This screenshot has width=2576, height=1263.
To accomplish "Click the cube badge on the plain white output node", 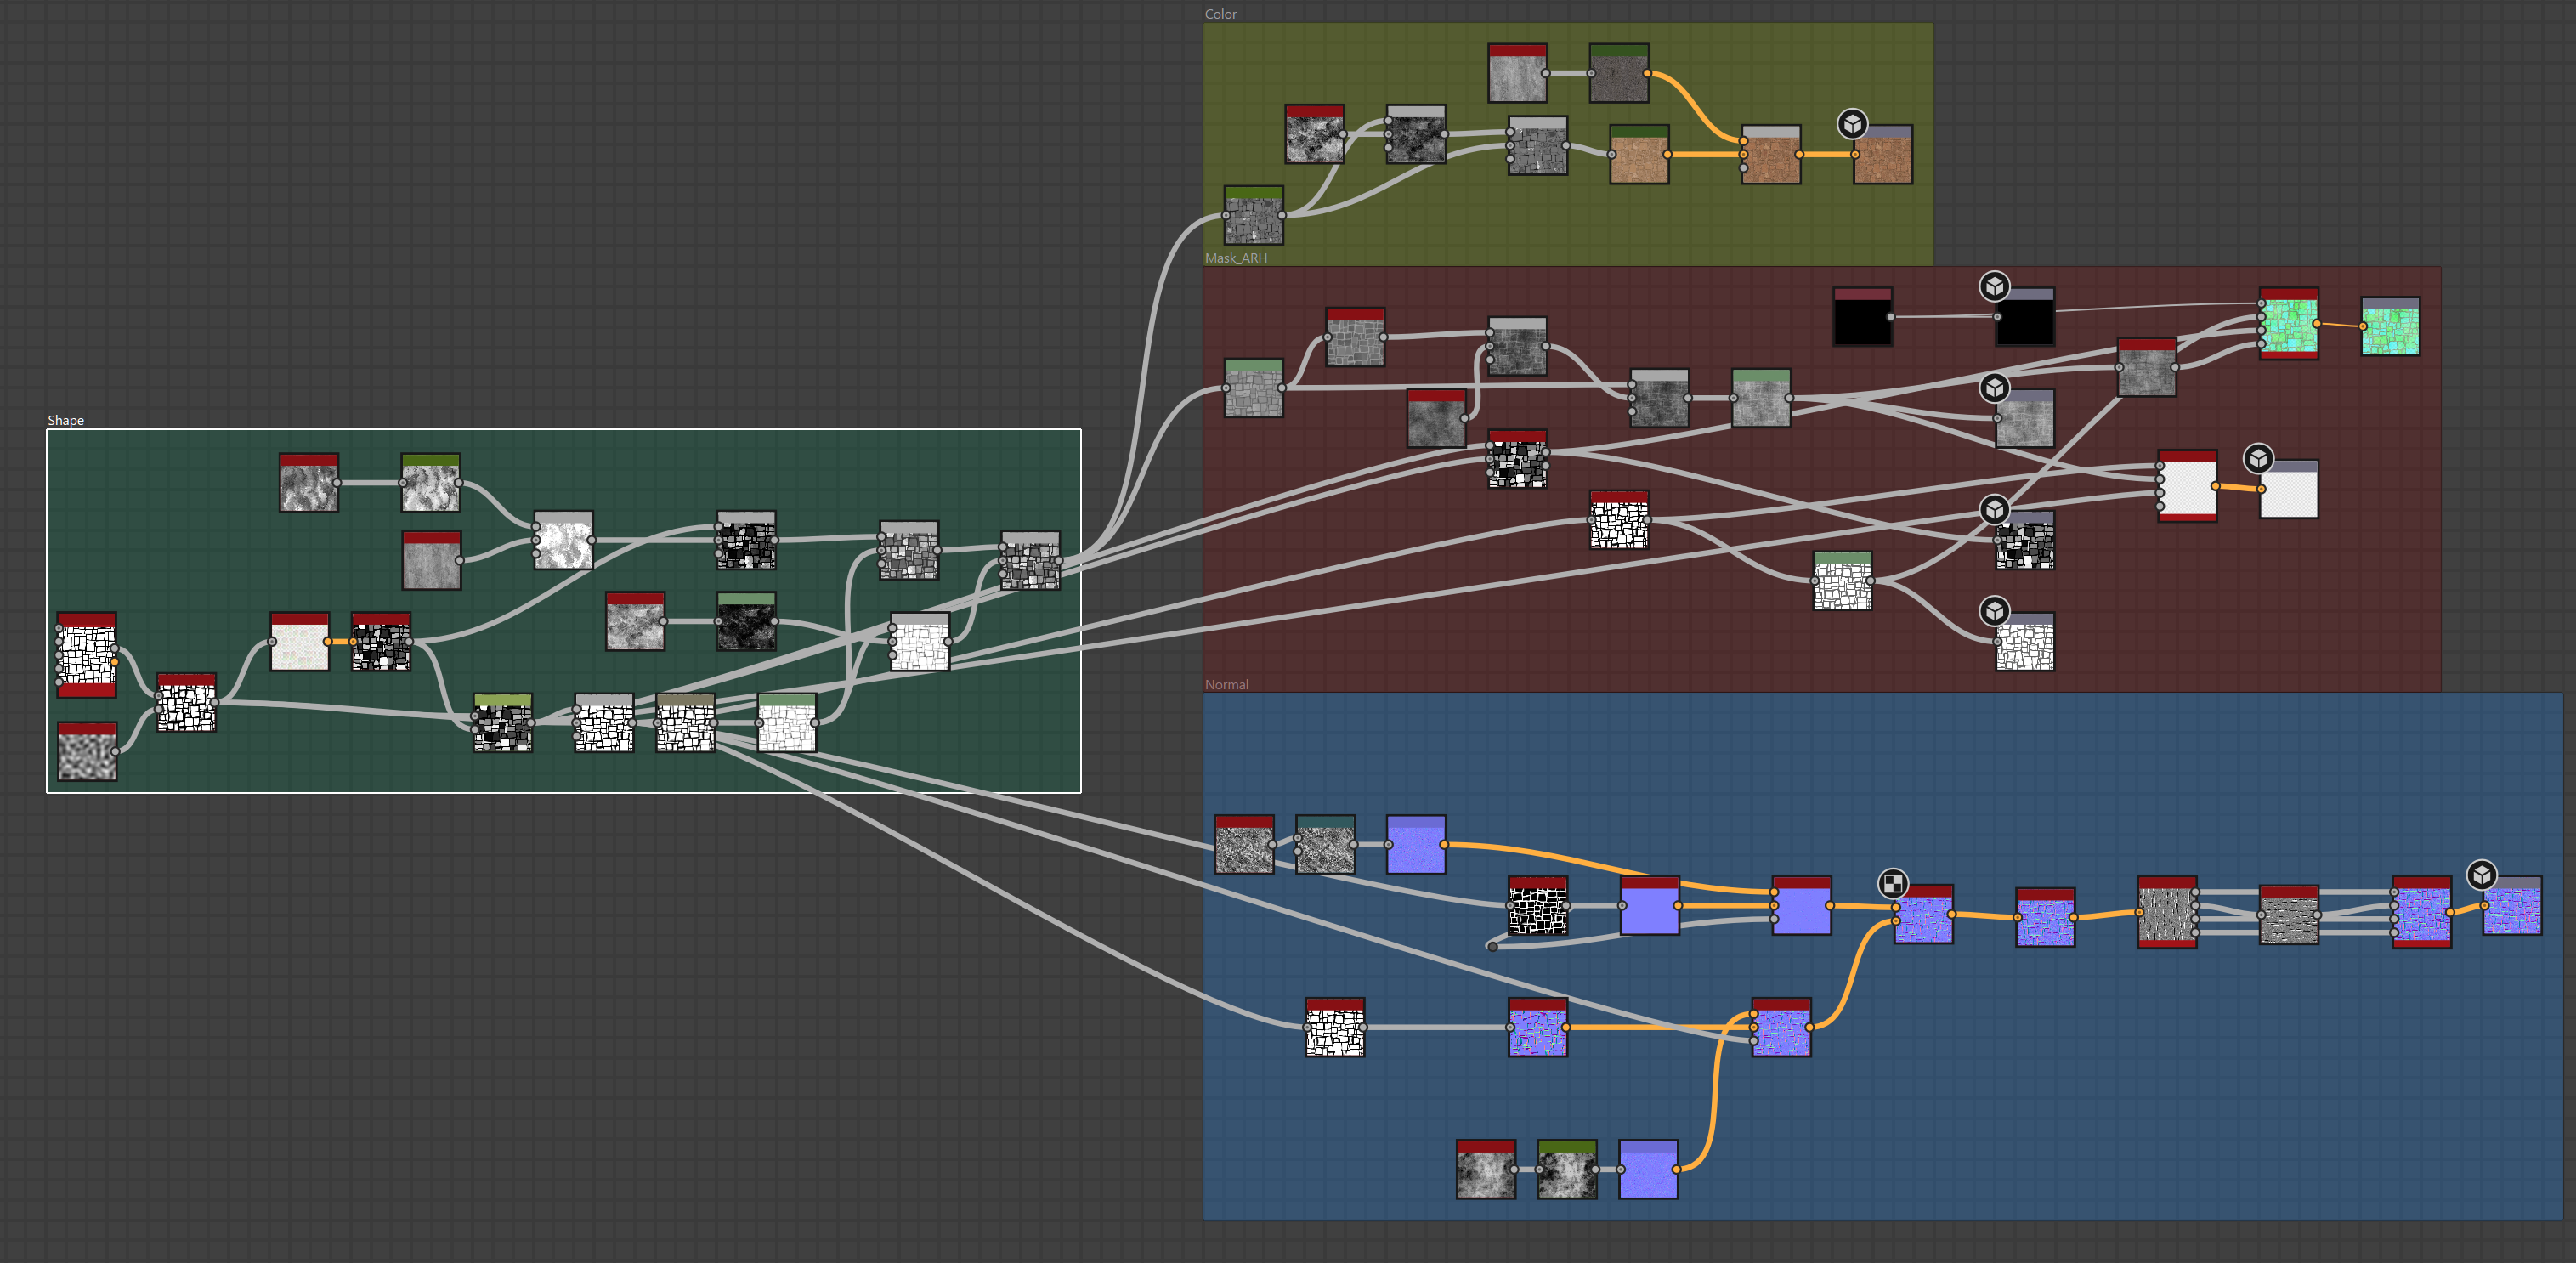I will [x=2258, y=459].
